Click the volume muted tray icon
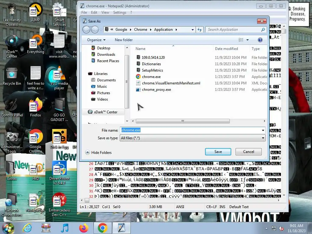 (281, 229)
